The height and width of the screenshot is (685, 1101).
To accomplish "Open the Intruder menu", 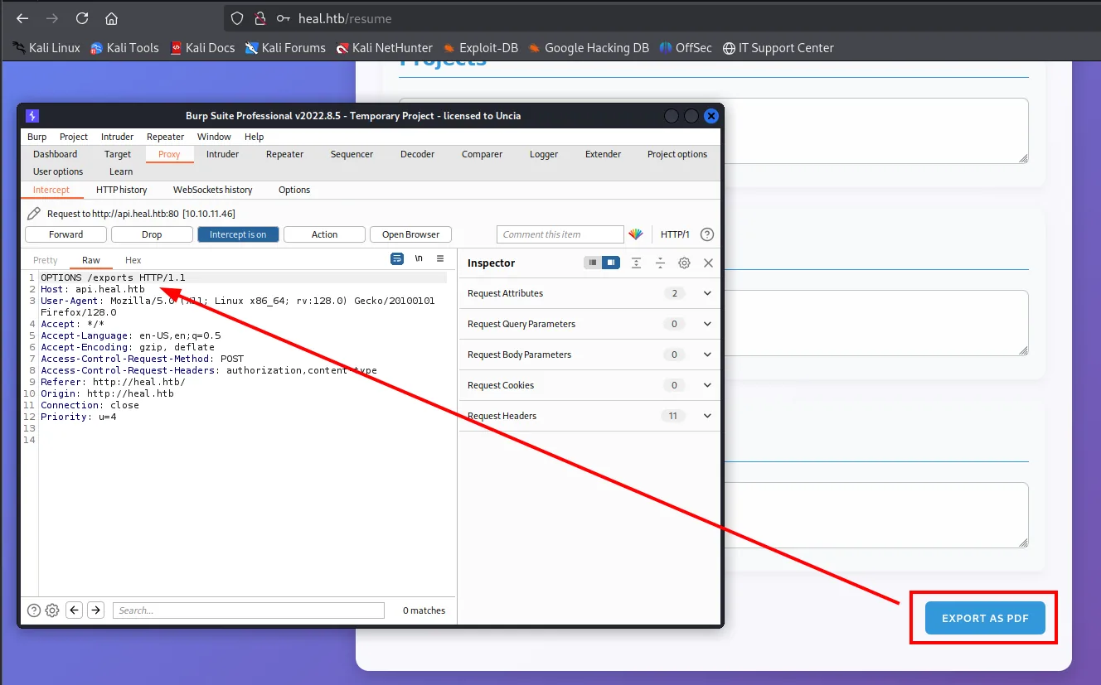I will tap(117, 137).
